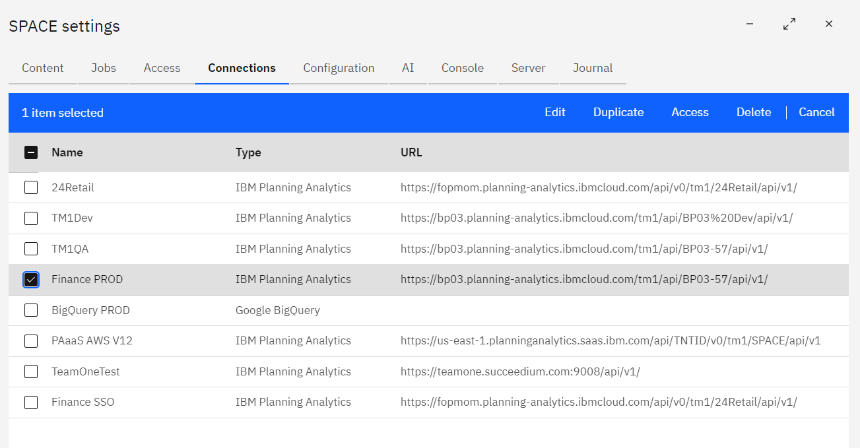
Task: View the Server tab
Action: 529,68
